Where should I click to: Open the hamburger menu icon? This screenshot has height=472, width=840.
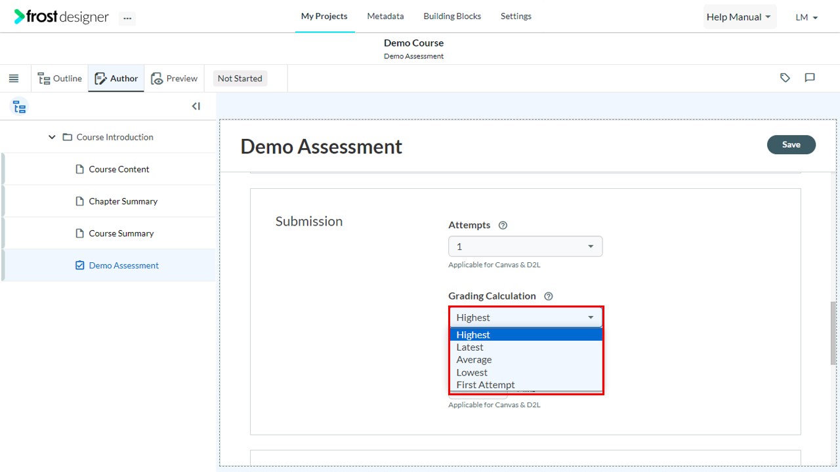point(14,79)
